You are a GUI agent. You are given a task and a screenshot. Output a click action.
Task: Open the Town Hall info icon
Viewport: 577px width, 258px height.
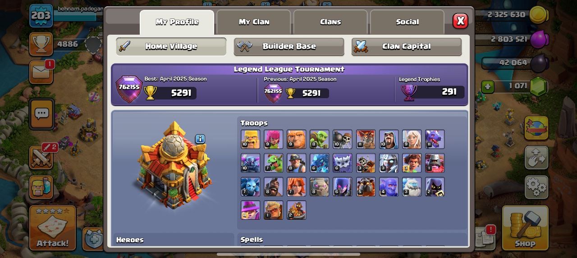[x=200, y=139]
